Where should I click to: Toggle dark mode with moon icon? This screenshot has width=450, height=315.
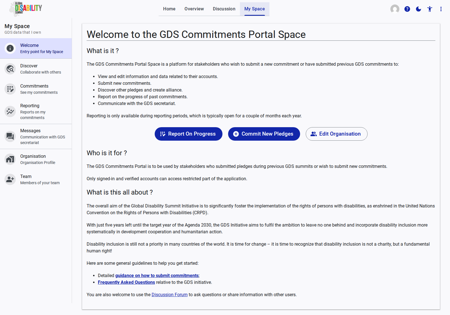[418, 9]
